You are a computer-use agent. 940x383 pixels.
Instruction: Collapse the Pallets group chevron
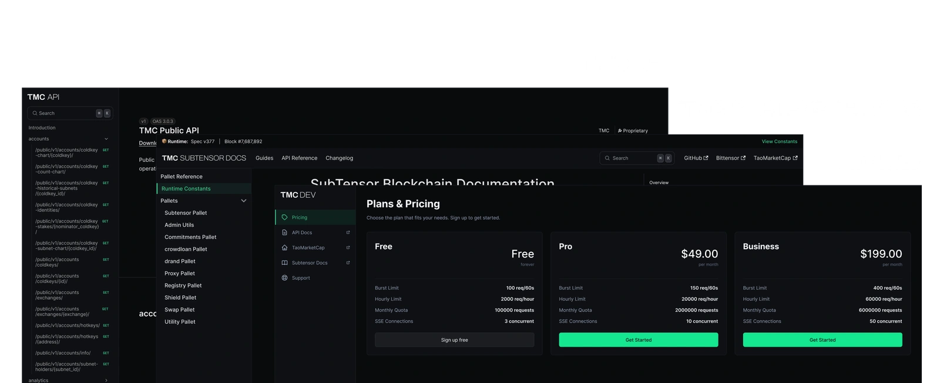pyautogui.click(x=244, y=201)
